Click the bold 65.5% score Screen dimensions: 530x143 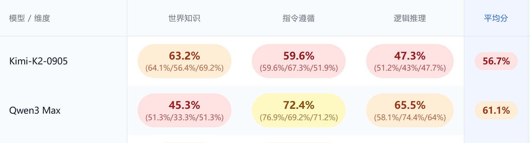coord(410,105)
